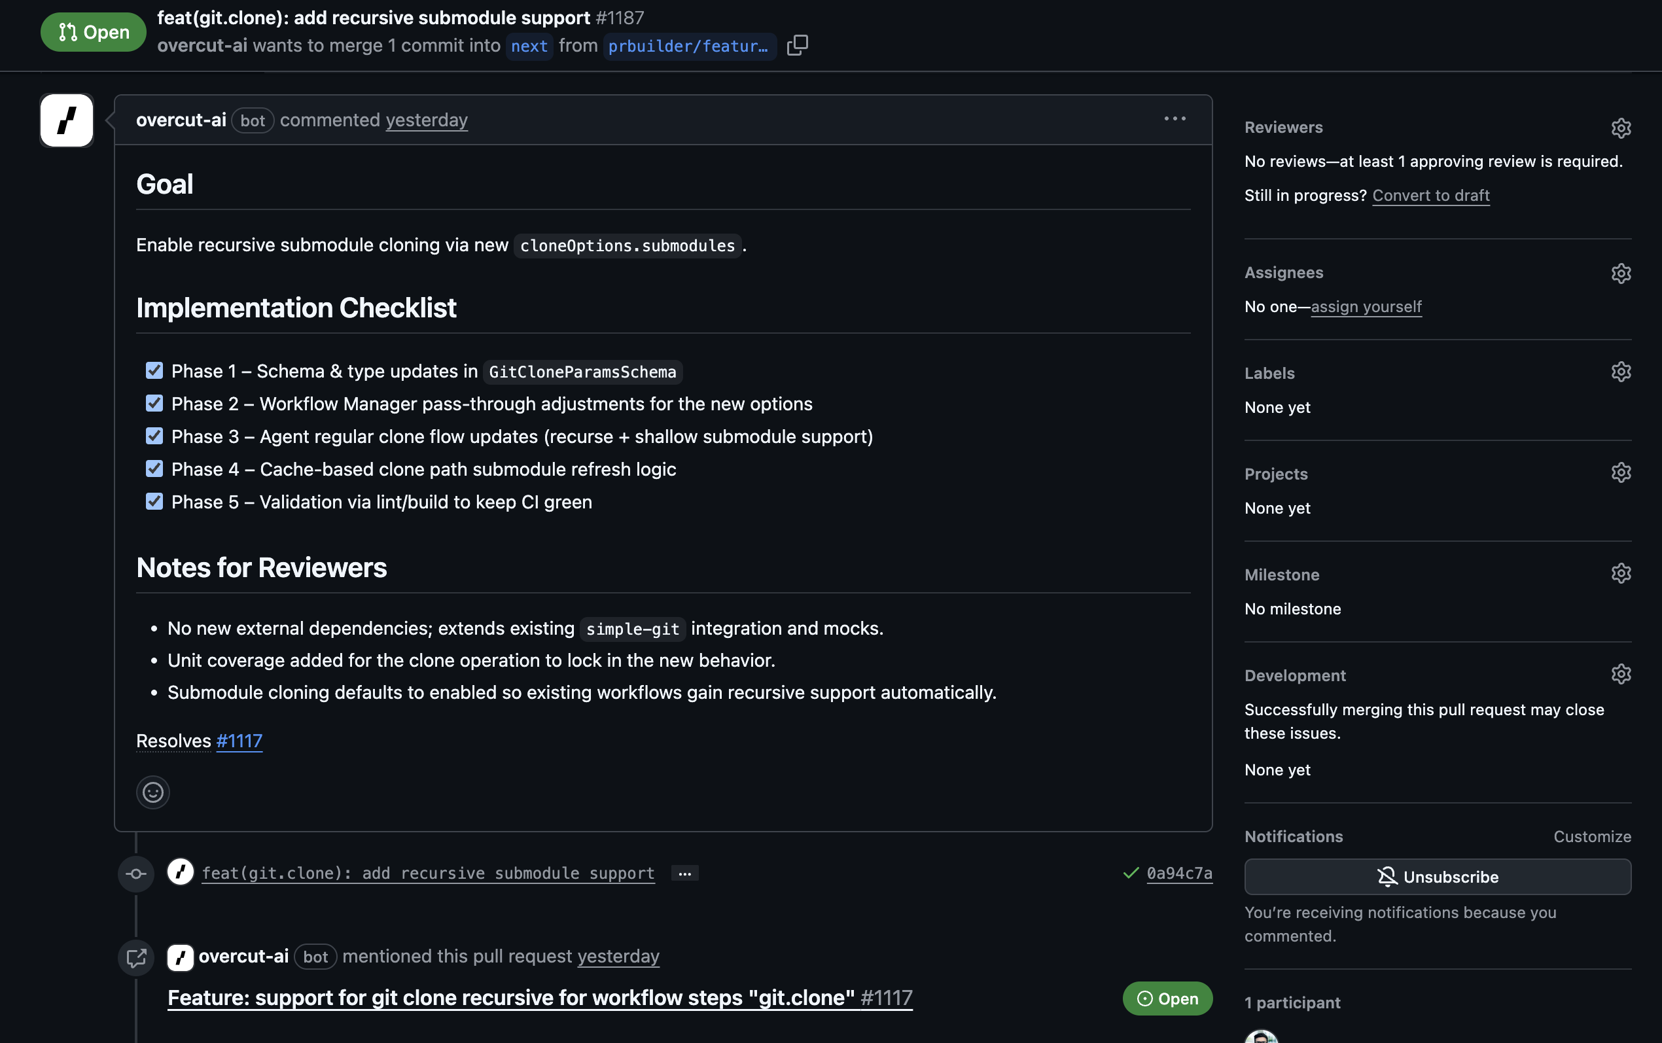1662x1043 pixels.
Task: Open Convert to draft link
Action: click(x=1430, y=196)
